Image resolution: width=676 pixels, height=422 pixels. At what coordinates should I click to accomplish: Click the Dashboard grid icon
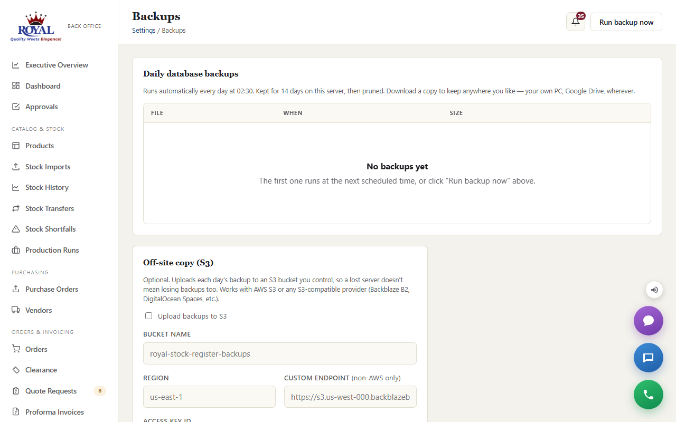click(16, 86)
